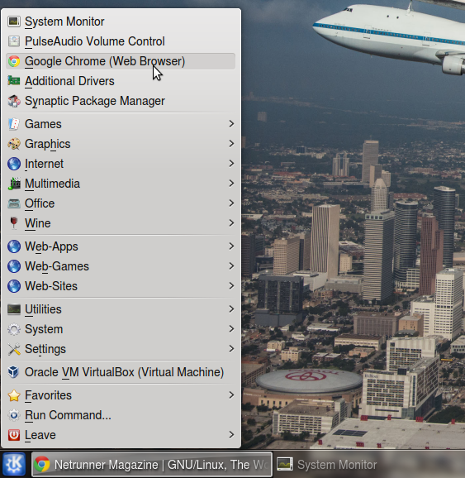
Task: Open the Office menu entry
Action: click(x=121, y=203)
